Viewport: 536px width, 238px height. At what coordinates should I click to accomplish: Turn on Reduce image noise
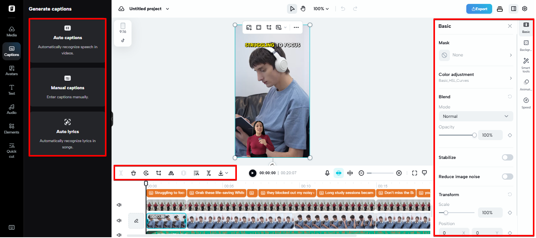[x=507, y=177]
